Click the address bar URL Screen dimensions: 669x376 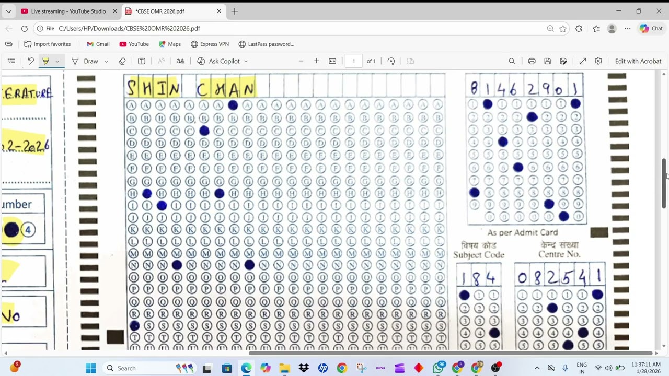129,29
